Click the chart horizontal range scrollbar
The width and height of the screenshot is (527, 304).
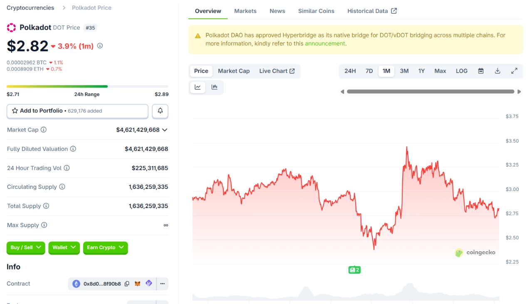[x=431, y=92]
